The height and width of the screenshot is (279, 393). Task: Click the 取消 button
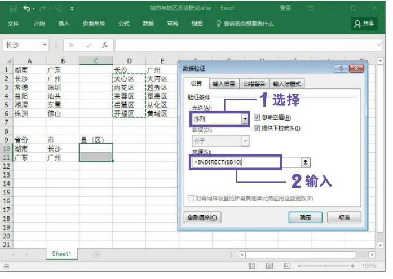344,218
